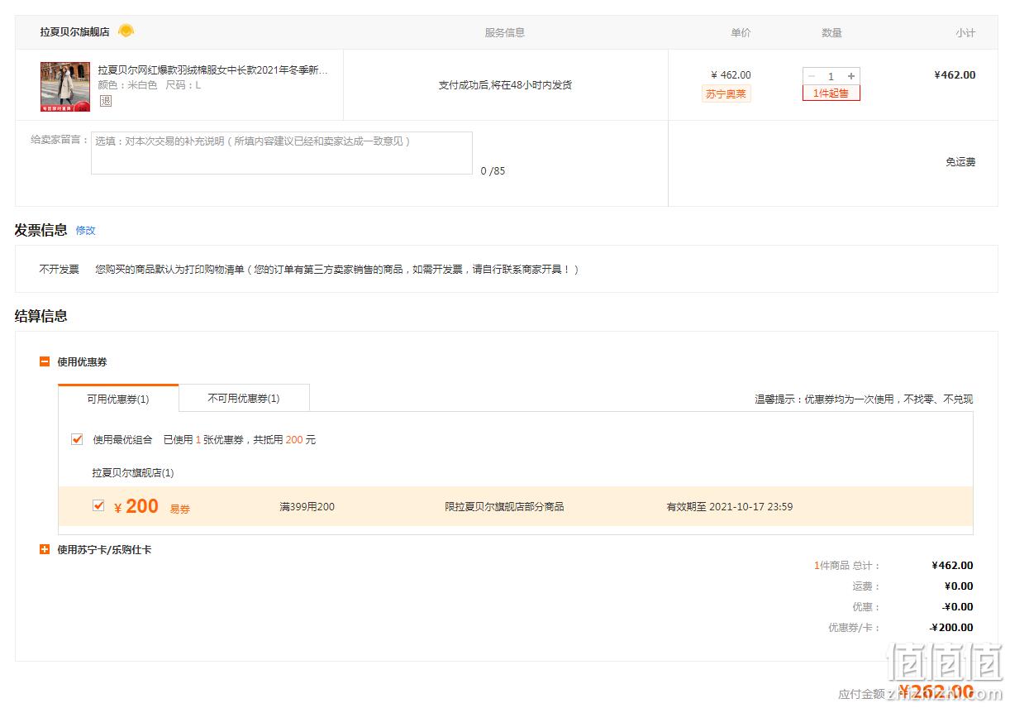The image size is (1010, 708).
Task: Click the 发票信息 section heading
Action: pos(41,230)
